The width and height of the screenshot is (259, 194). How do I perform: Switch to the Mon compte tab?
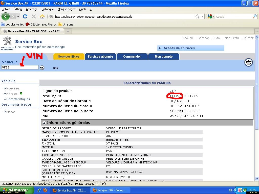coord(164,56)
